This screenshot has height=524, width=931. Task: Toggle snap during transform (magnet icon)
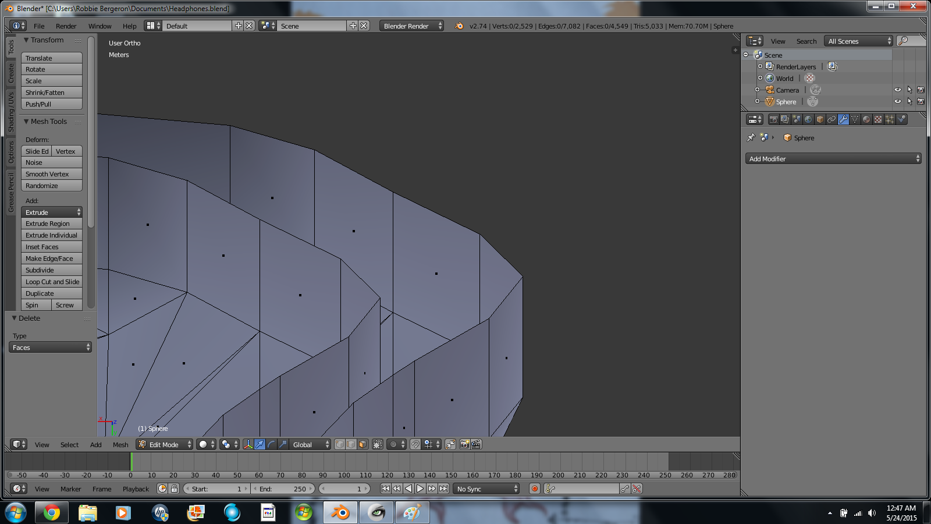415,444
